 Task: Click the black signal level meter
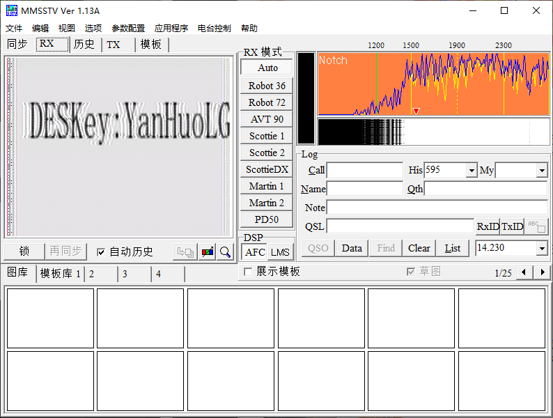click(x=306, y=98)
